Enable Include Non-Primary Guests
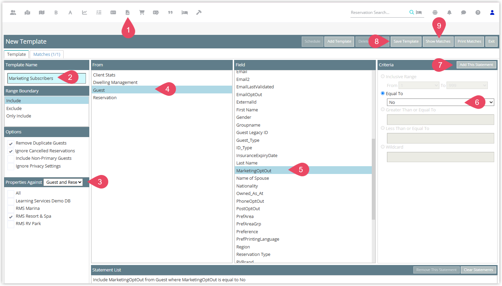502x286 pixels. coord(11,159)
